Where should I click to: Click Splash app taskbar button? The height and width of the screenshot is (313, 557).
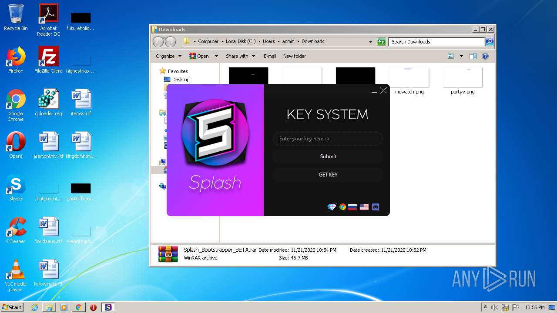(108, 307)
